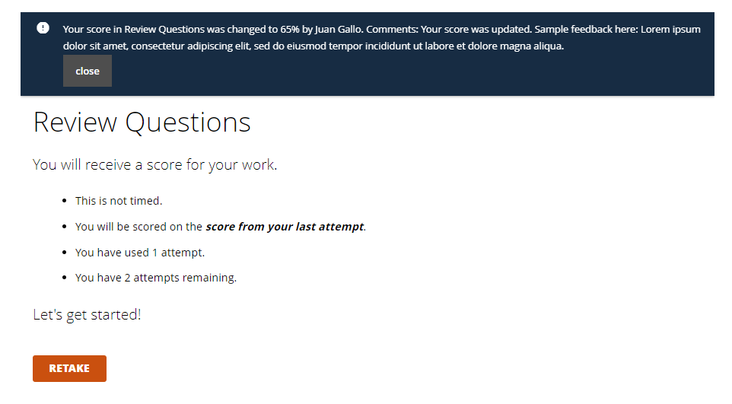Click the 'You have used 1 attempt.' line
Screen dimensions: 732x404
point(140,253)
